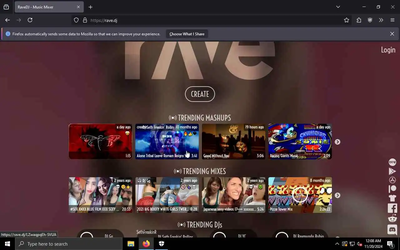Open the t-shirt merchandise icon
The height and width of the screenshot is (250, 400).
(x=392, y=198)
